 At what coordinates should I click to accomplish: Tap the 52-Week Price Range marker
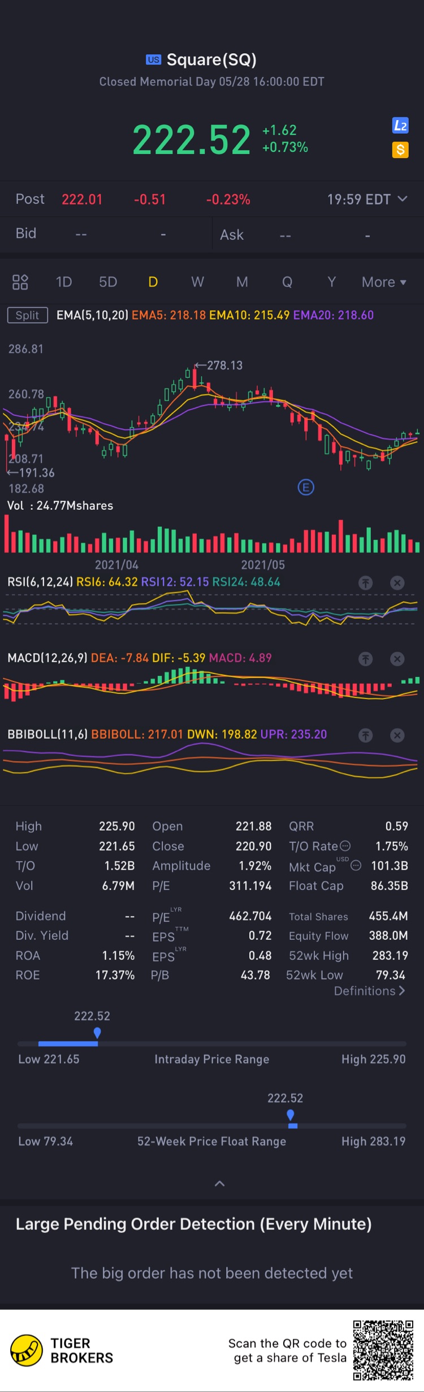(x=291, y=1115)
